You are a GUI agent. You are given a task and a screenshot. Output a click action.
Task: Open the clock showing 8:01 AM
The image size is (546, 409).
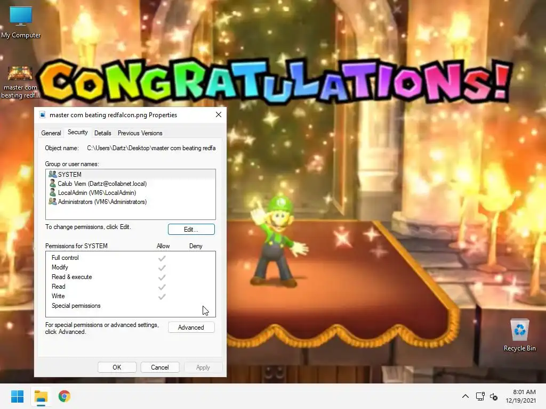(520, 396)
